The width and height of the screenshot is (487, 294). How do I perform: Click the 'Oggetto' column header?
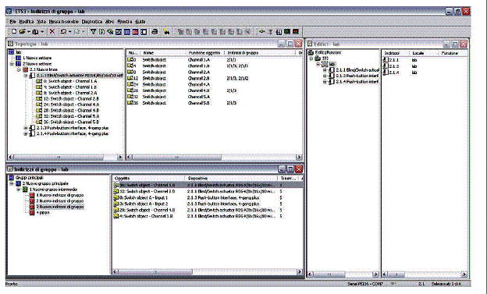click(148, 179)
